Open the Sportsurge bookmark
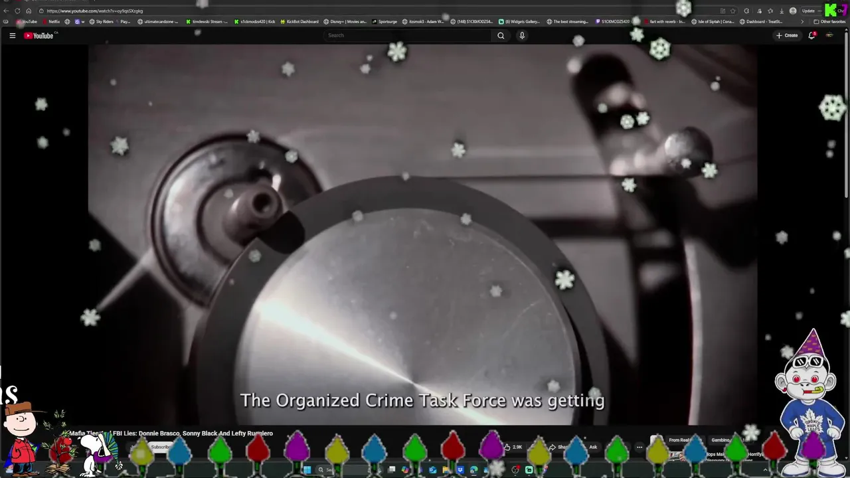The image size is (850, 478). coord(384,22)
